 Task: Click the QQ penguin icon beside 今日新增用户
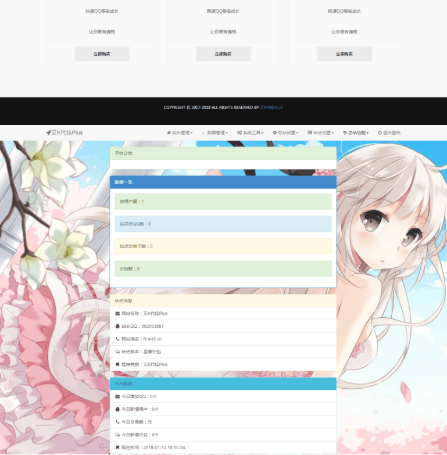[x=117, y=410]
